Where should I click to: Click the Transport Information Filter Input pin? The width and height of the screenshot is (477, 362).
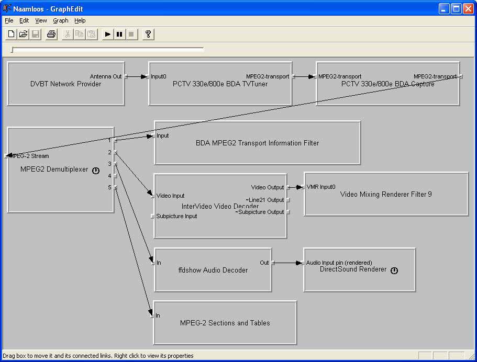[153, 136]
